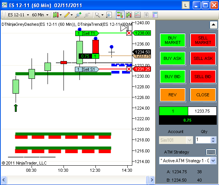
Task: Click the 1233.75 average price box
Action: point(202,111)
